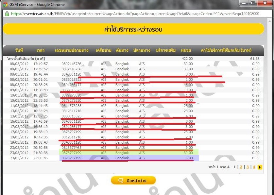
Task: Click time 16:47:35 on 19/03/2012
Action: pyautogui.click(x=40, y=137)
